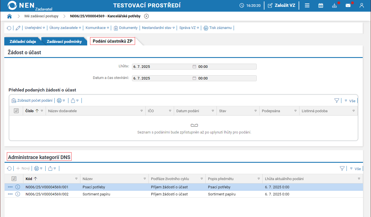The height and width of the screenshot is (217, 371).
Task: Click the filter funnel icon in DNS categories
Action: pos(342,168)
